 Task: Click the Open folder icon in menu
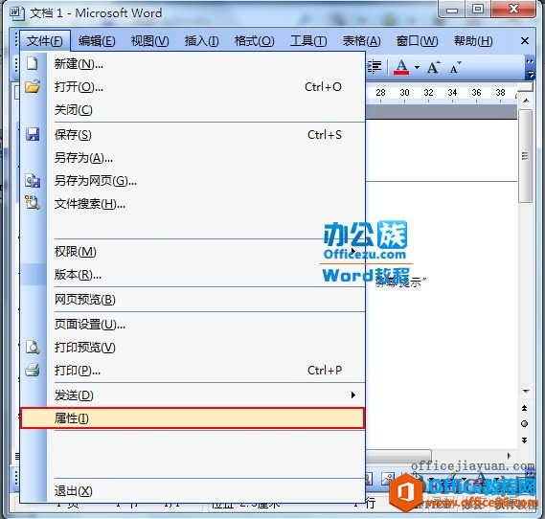(x=33, y=86)
